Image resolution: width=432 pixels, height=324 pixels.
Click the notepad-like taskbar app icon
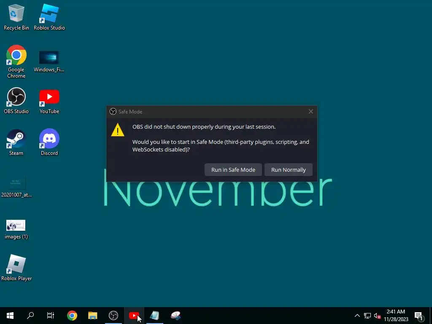(x=154, y=316)
